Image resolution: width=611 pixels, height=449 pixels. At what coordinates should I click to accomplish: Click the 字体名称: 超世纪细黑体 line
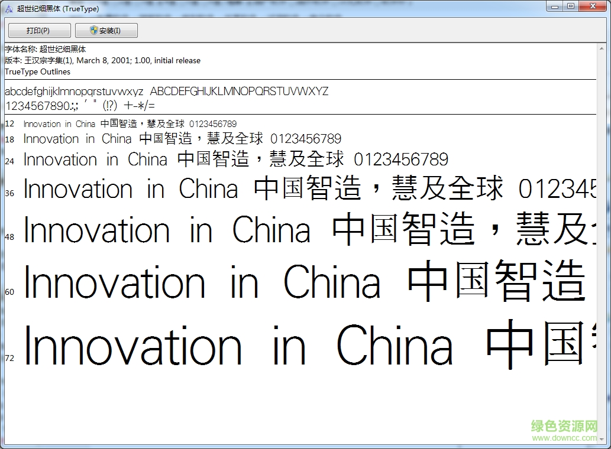pyautogui.click(x=45, y=49)
